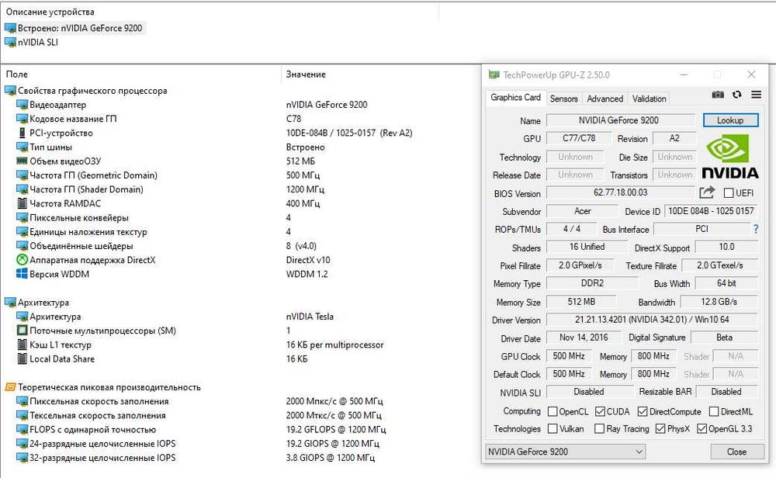
Task: Click the GPU-Z screenshot camera icon
Action: 718,95
